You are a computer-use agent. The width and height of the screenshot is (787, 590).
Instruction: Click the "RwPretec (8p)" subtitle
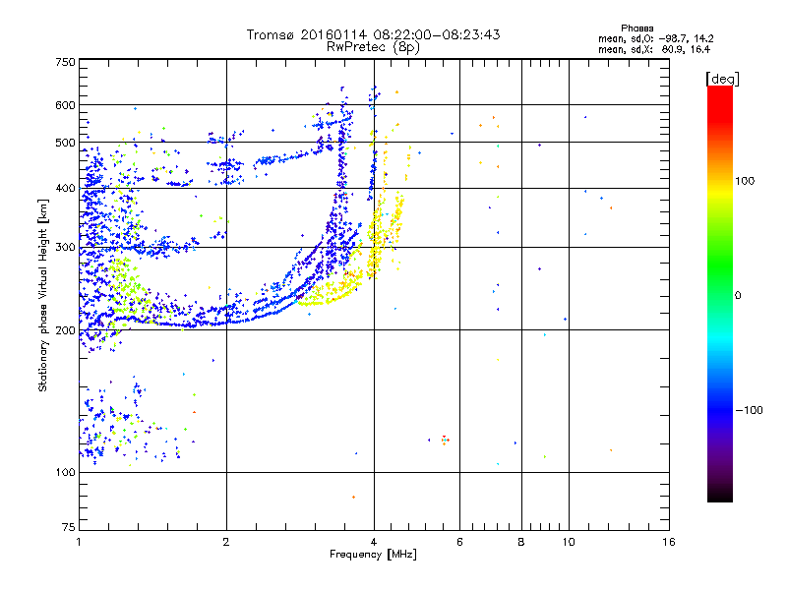(x=373, y=47)
